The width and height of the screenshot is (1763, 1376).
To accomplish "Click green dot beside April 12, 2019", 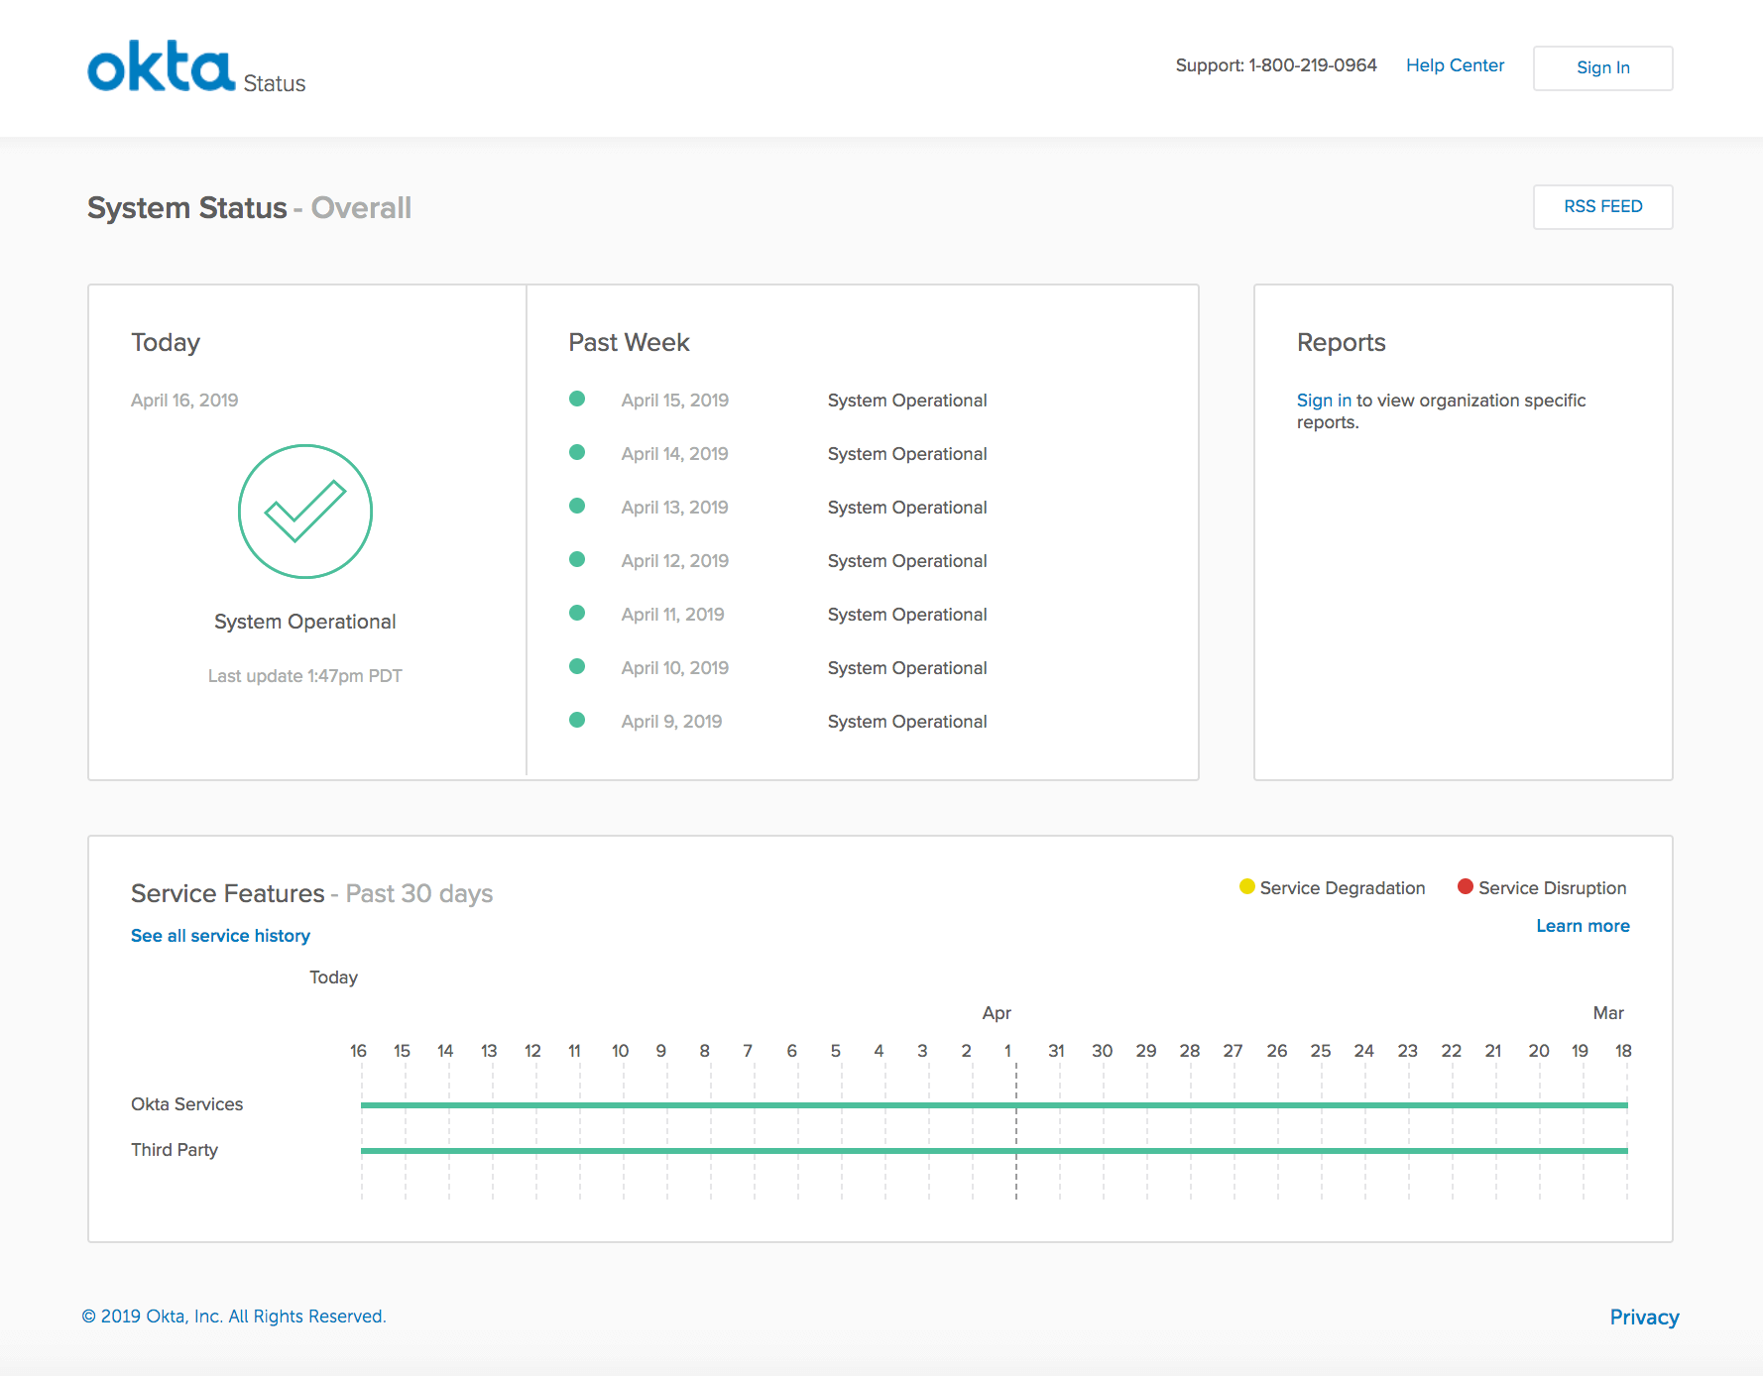I will pos(577,560).
